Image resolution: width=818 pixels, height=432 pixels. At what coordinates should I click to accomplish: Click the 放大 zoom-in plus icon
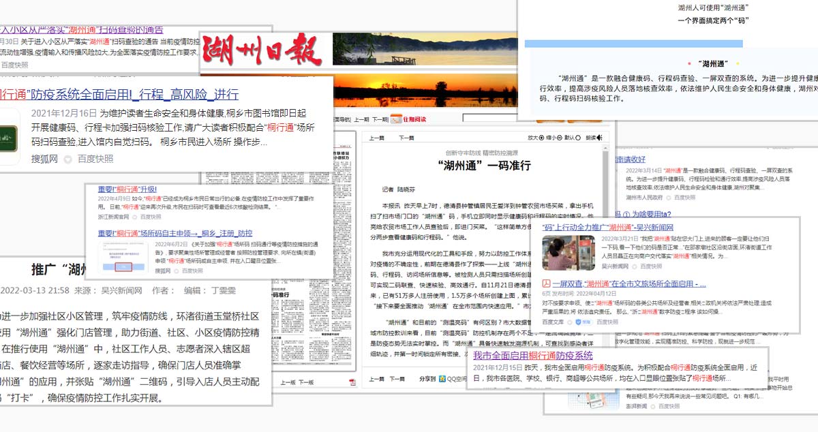[541, 138]
